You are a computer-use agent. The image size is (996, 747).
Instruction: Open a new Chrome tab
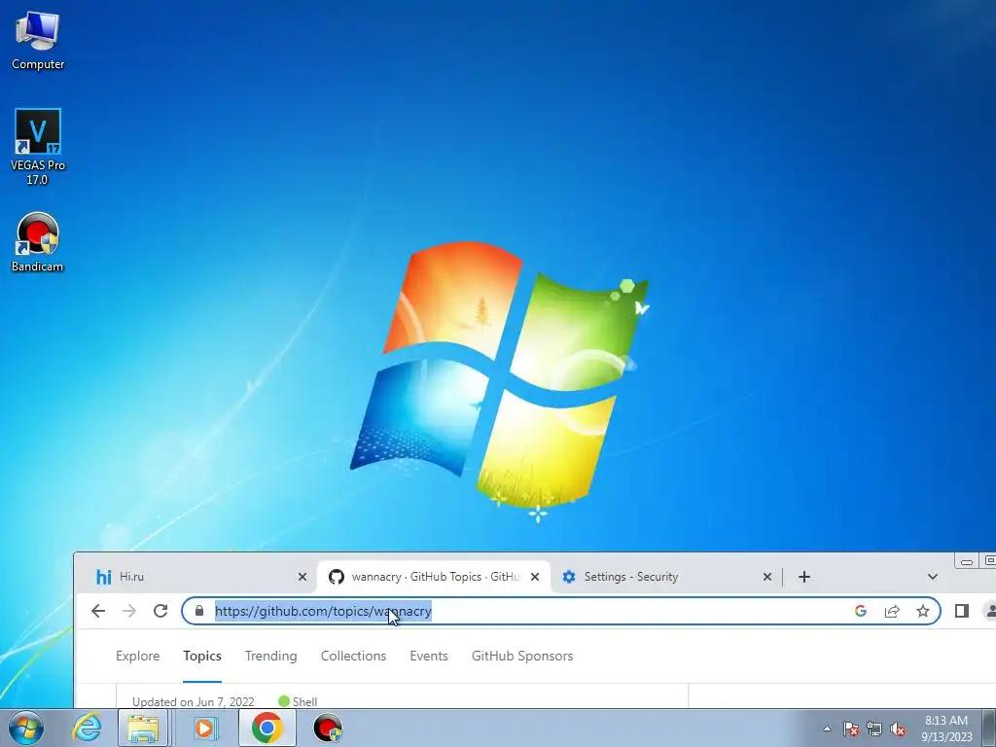click(804, 577)
